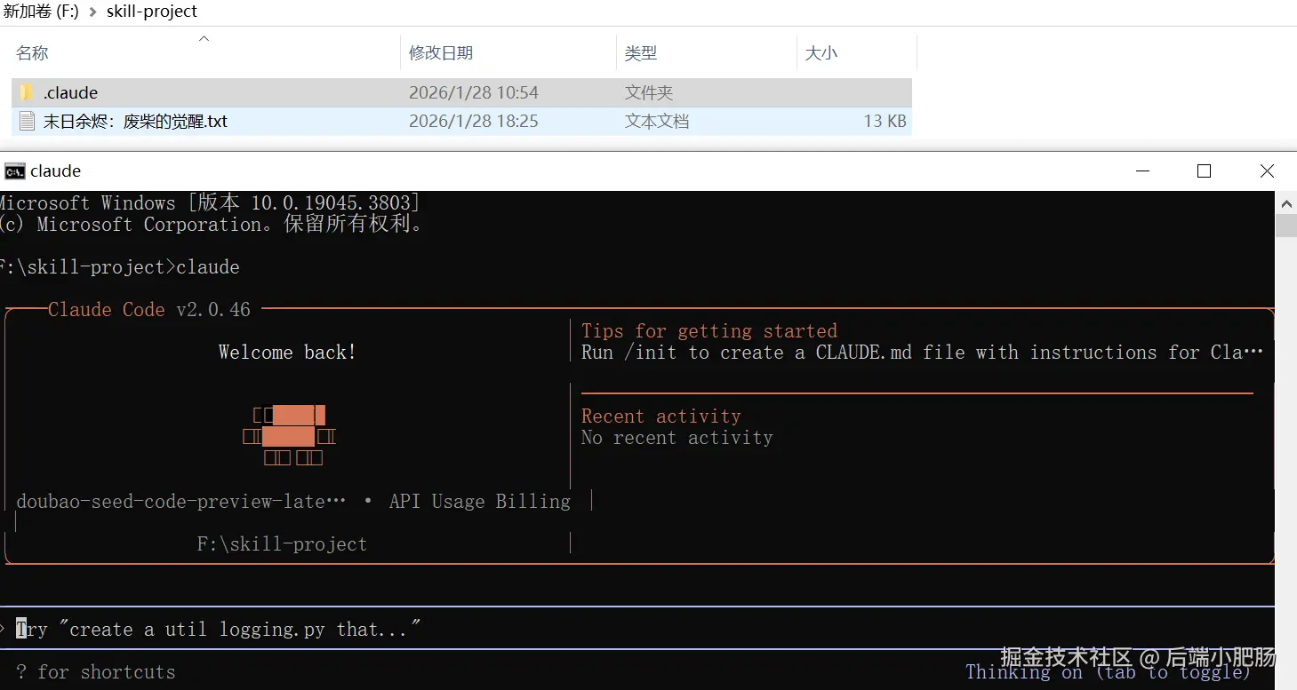Click the 'Welcome back!' text
This screenshot has height=690, width=1297.
click(x=287, y=353)
